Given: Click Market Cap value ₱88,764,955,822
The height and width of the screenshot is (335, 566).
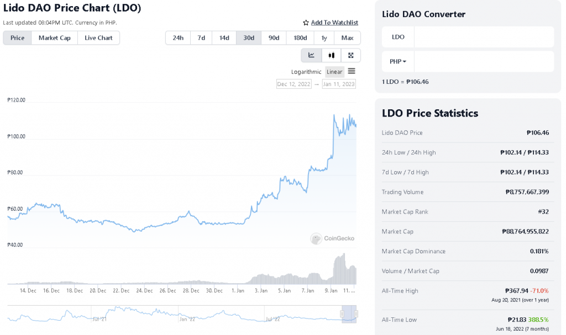Looking at the screenshot, I should click(x=525, y=231).
